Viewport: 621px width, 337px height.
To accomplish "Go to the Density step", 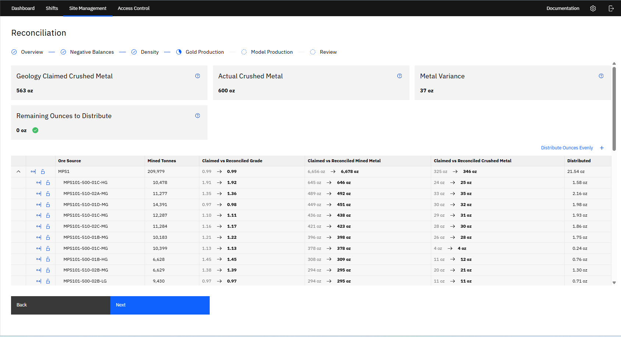I will (x=149, y=52).
